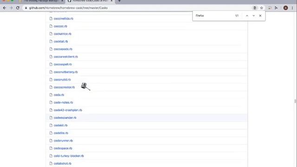The height and width of the screenshot is (167, 297).
Task: Click file icon beside codekit.rb
Action: 51,125
